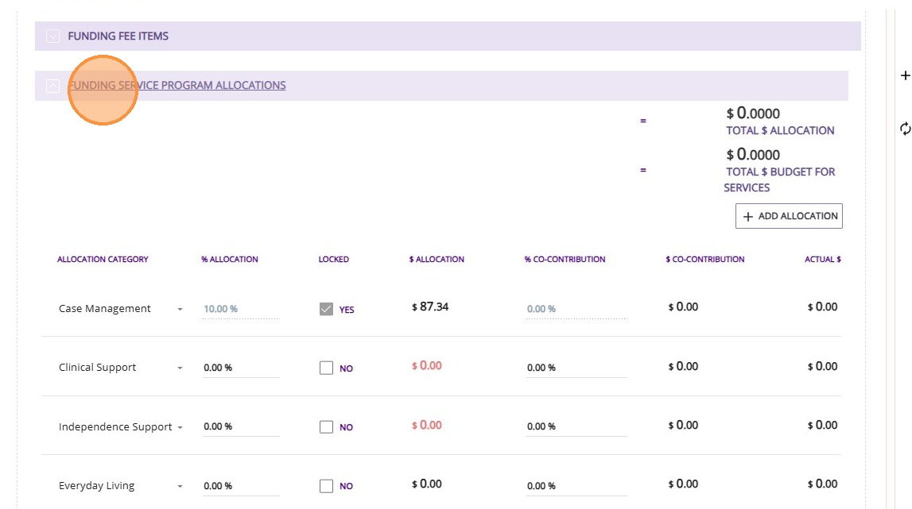The image size is (912, 509).
Task: Check the Independence Support locked checkbox
Action: [326, 426]
